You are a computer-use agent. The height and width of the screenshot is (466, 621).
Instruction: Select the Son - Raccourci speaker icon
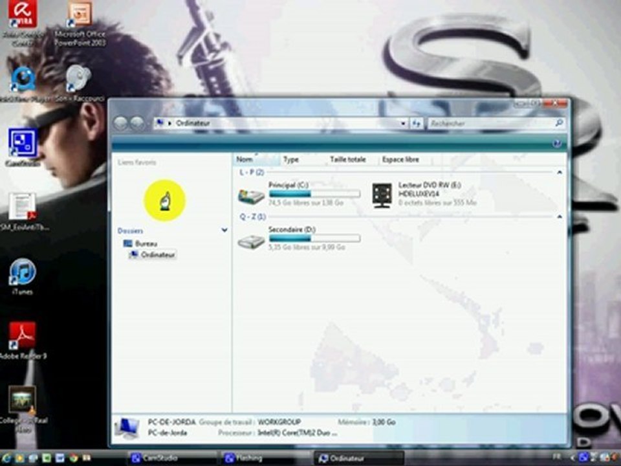[79, 78]
